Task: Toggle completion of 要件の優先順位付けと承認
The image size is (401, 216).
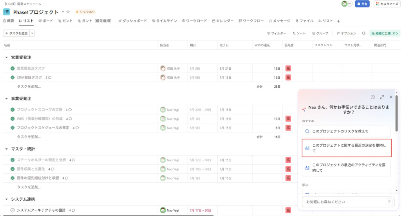Action: tap(13, 178)
